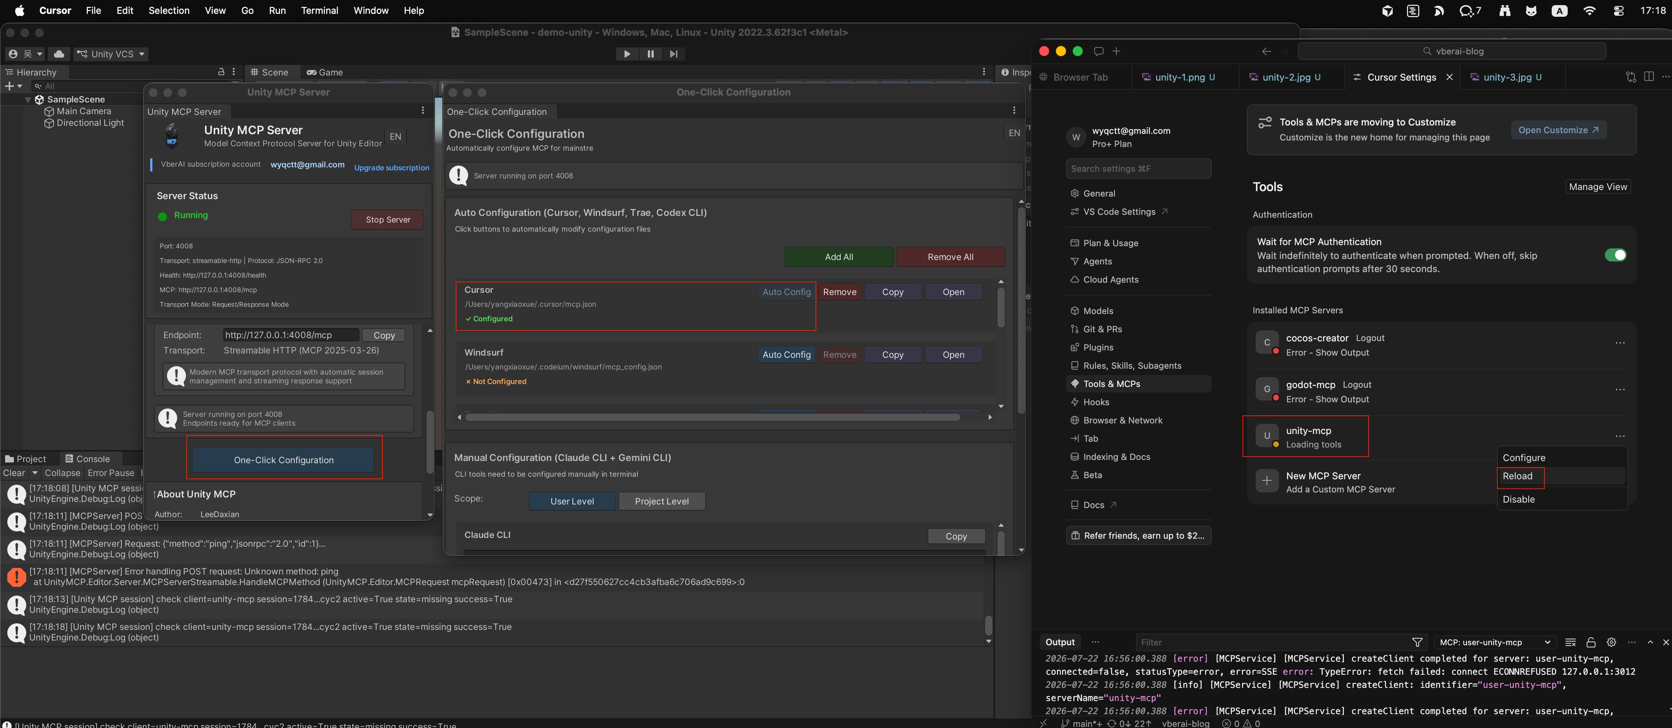Image resolution: width=1672 pixels, height=728 pixels.
Task: Click git branch main indicator in status bar
Action: (x=1081, y=723)
